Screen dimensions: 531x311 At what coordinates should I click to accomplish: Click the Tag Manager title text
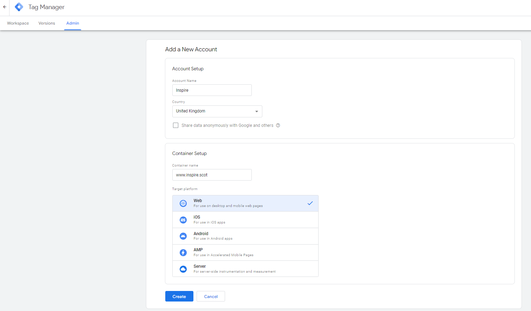point(46,7)
